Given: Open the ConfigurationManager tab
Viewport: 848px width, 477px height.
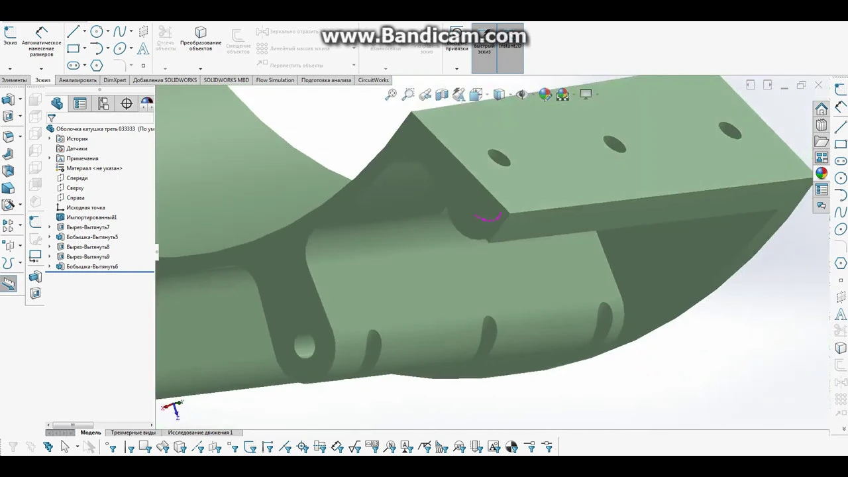Looking at the screenshot, I should [x=103, y=103].
